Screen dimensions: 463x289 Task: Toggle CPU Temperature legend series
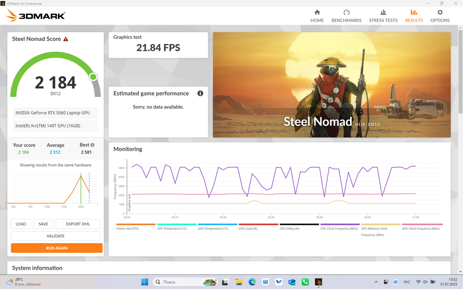pos(177,227)
